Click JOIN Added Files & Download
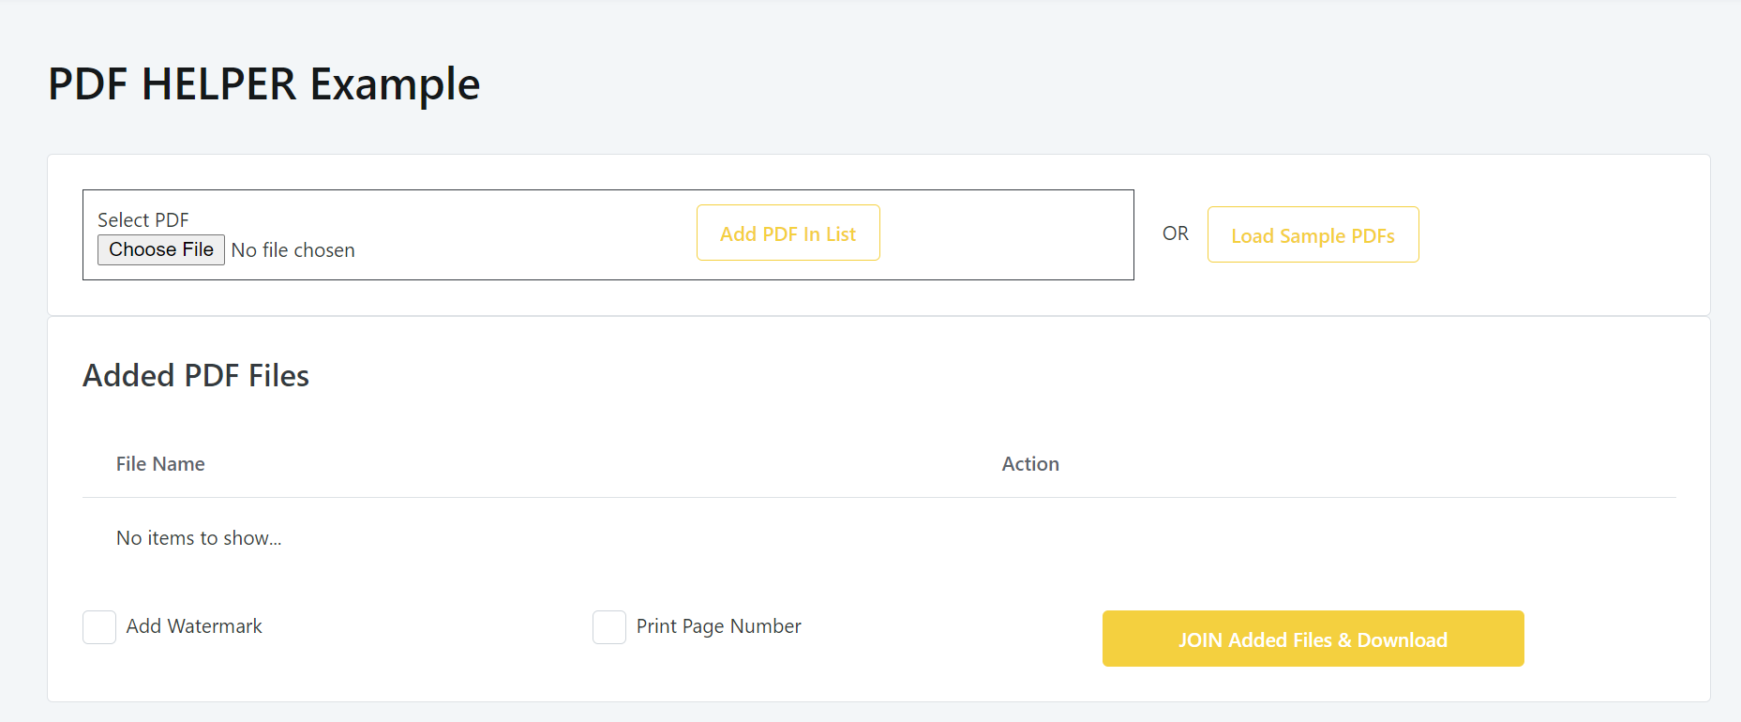This screenshot has height=722, width=1741. pyautogui.click(x=1313, y=639)
